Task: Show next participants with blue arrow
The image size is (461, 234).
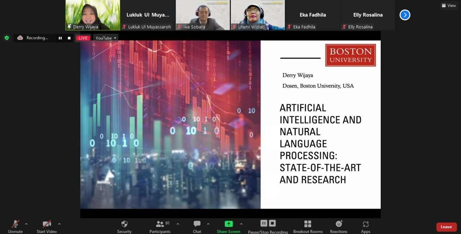Action: (x=405, y=15)
